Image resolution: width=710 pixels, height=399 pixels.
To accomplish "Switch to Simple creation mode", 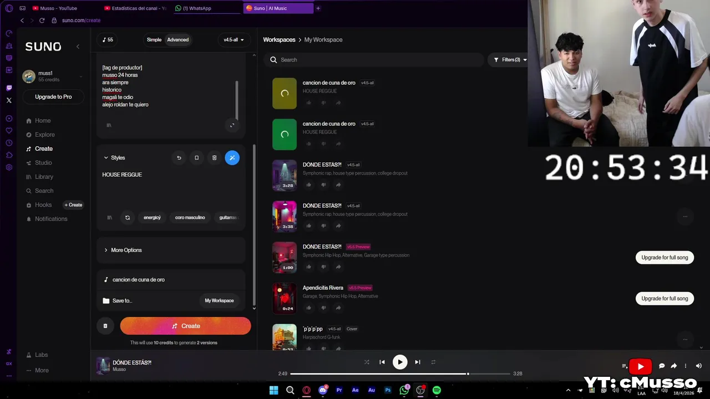I will click(154, 40).
